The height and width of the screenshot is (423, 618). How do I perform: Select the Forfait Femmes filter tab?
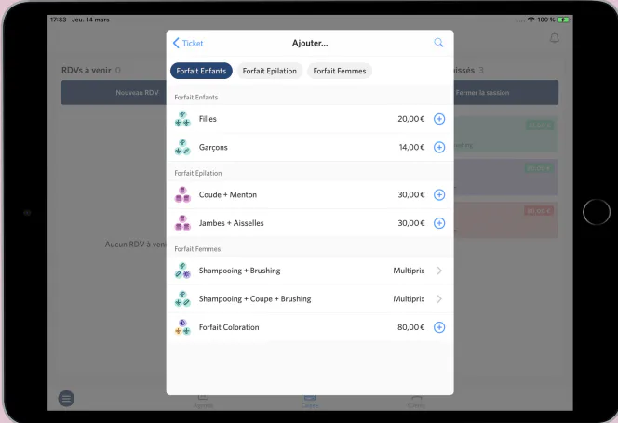pos(340,71)
